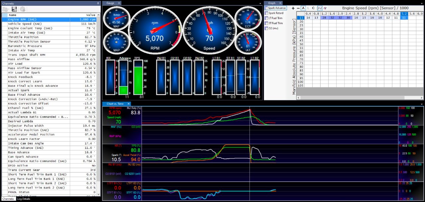425x202 pixels.
Task: Click the LT B1 bar gauge
Action: point(217,77)
